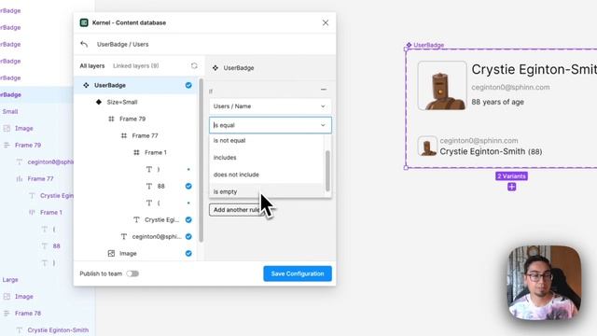Click the 2 Variants badge on canvas
This screenshot has width=597, height=336.
click(511, 176)
